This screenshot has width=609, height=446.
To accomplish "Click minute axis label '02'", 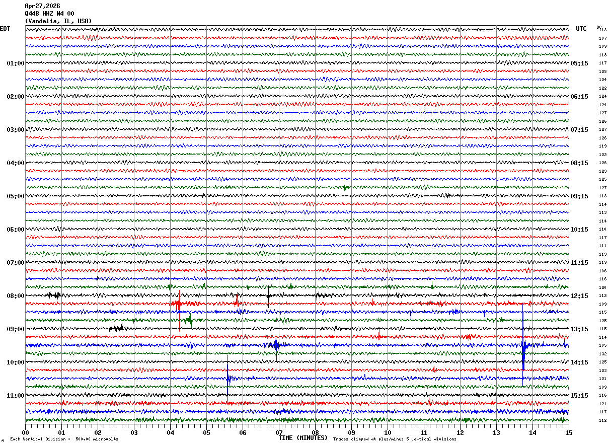I will (98, 432).
